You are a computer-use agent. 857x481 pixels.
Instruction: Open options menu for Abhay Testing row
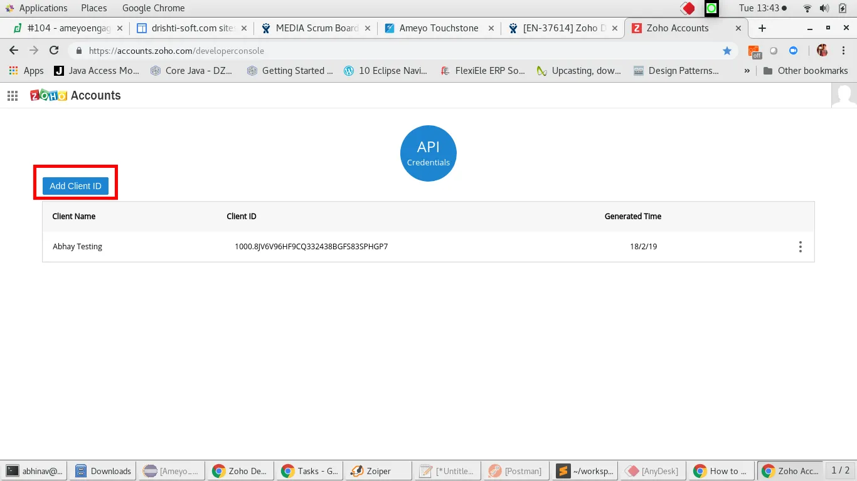(x=800, y=247)
